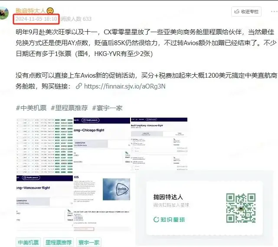Click the green 里程票推荐 tag button
This screenshot has width=278, height=247.
pos(59,242)
